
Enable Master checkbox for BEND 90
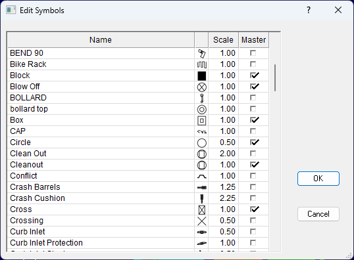coord(253,53)
